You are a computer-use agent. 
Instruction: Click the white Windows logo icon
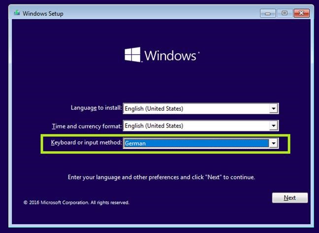132,55
